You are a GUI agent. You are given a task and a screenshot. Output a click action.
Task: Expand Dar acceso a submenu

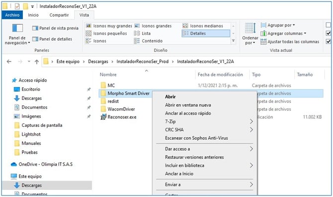click(205, 149)
